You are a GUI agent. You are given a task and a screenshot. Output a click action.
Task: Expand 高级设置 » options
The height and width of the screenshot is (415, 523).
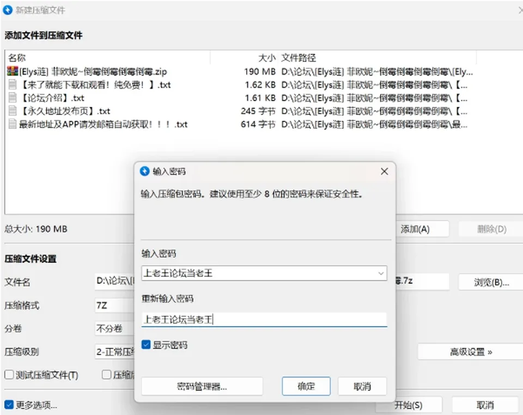click(x=471, y=352)
